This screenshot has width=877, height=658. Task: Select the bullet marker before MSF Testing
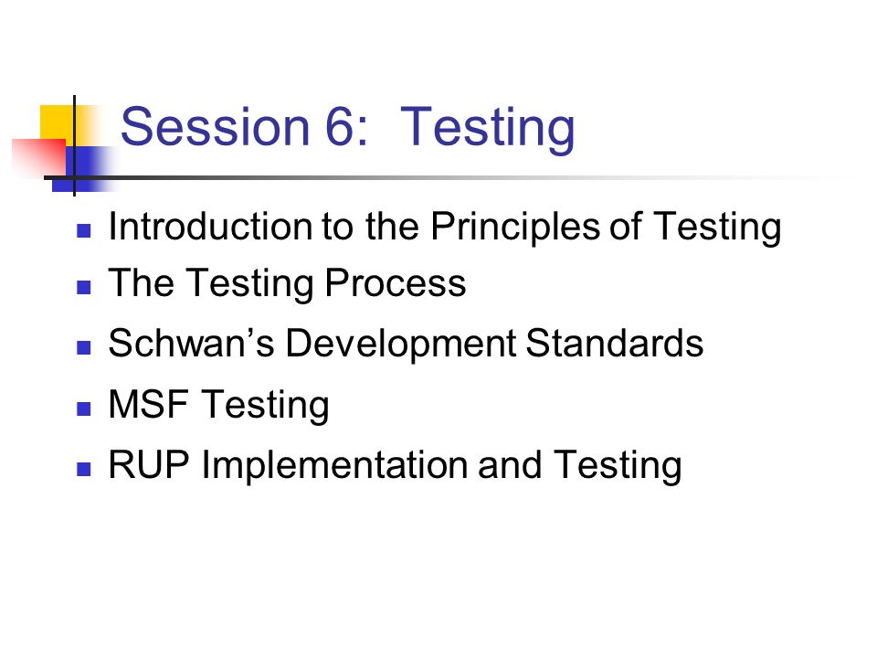[x=84, y=409]
